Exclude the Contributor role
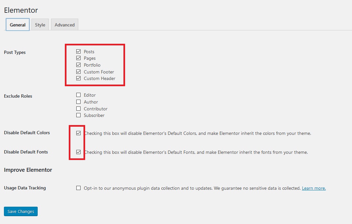This screenshot has width=352, height=224. 78,108
